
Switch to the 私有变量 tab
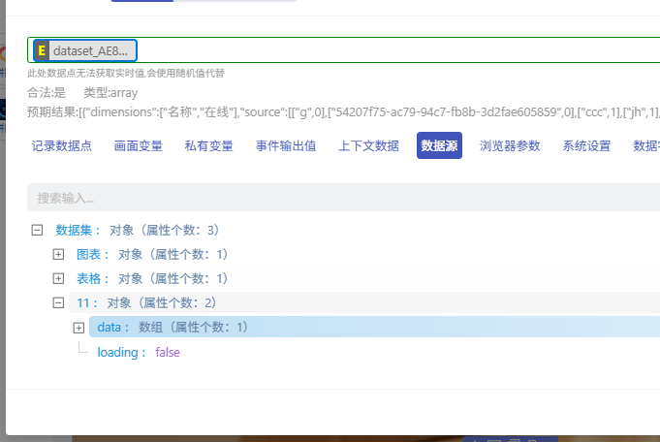click(208, 145)
